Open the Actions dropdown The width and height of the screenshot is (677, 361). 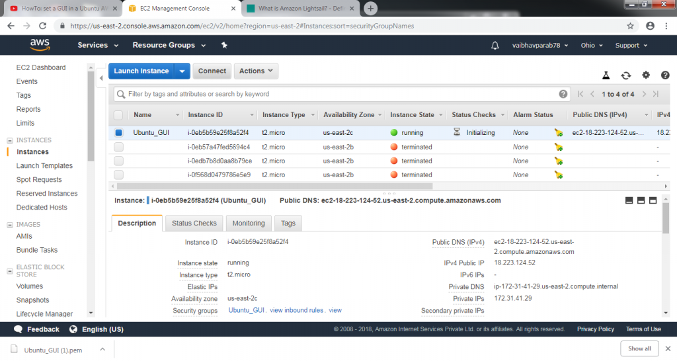(x=256, y=71)
